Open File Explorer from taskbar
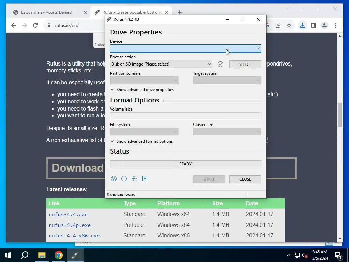This screenshot has width=349, height=262. (x=42, y=255)
